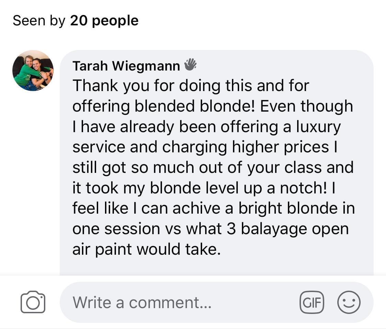Open the emoji smiley picker
Viewport: 386px width, 329px height.
tap(349, 302)
